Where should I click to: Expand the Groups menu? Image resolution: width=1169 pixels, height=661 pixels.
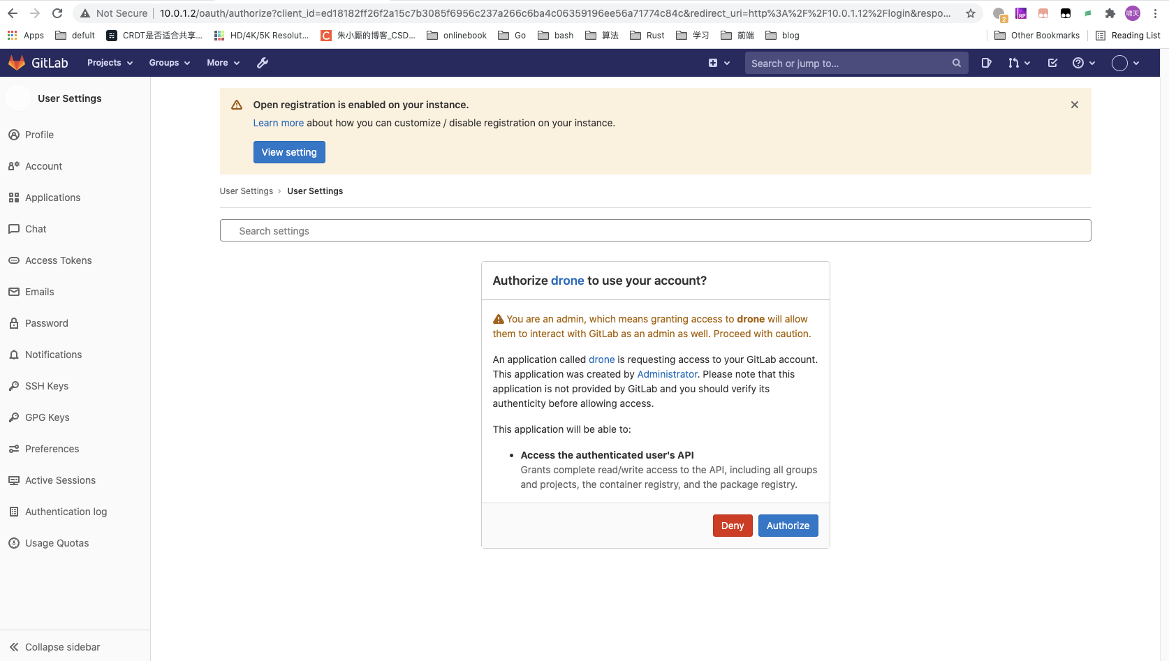(x=170, y=63)
